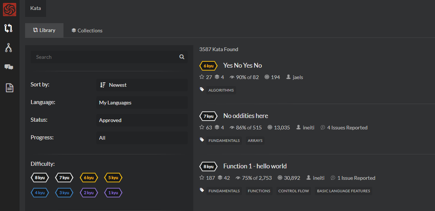Click the satisfaction gauge icon showing 90% of 82
Screen dimensions: 435x211
point(232,78)
